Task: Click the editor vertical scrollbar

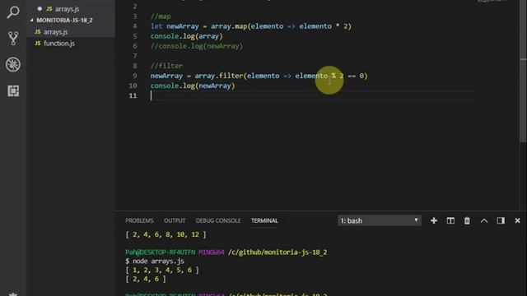Action: point(524,71)
